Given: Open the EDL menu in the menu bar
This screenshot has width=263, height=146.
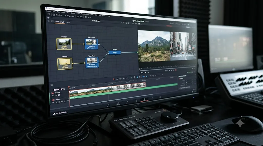Looking at the screenshot, I should pyautogui.click(x=100, y=15).
